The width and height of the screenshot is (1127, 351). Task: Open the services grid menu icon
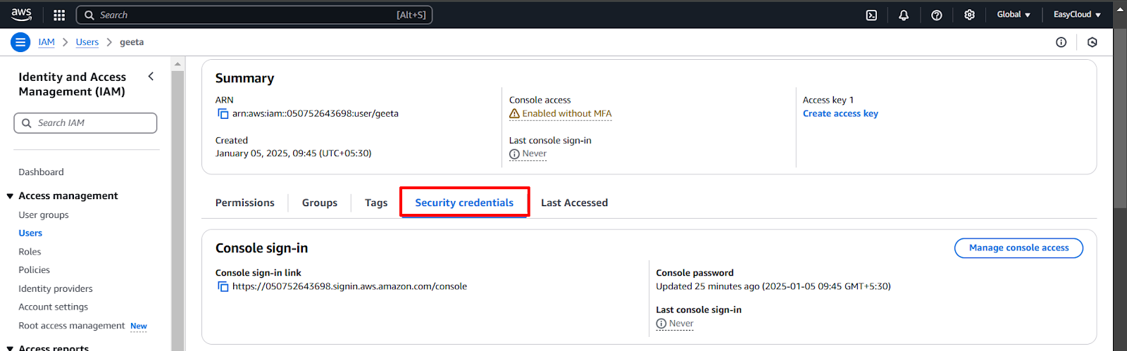point(59,15)
